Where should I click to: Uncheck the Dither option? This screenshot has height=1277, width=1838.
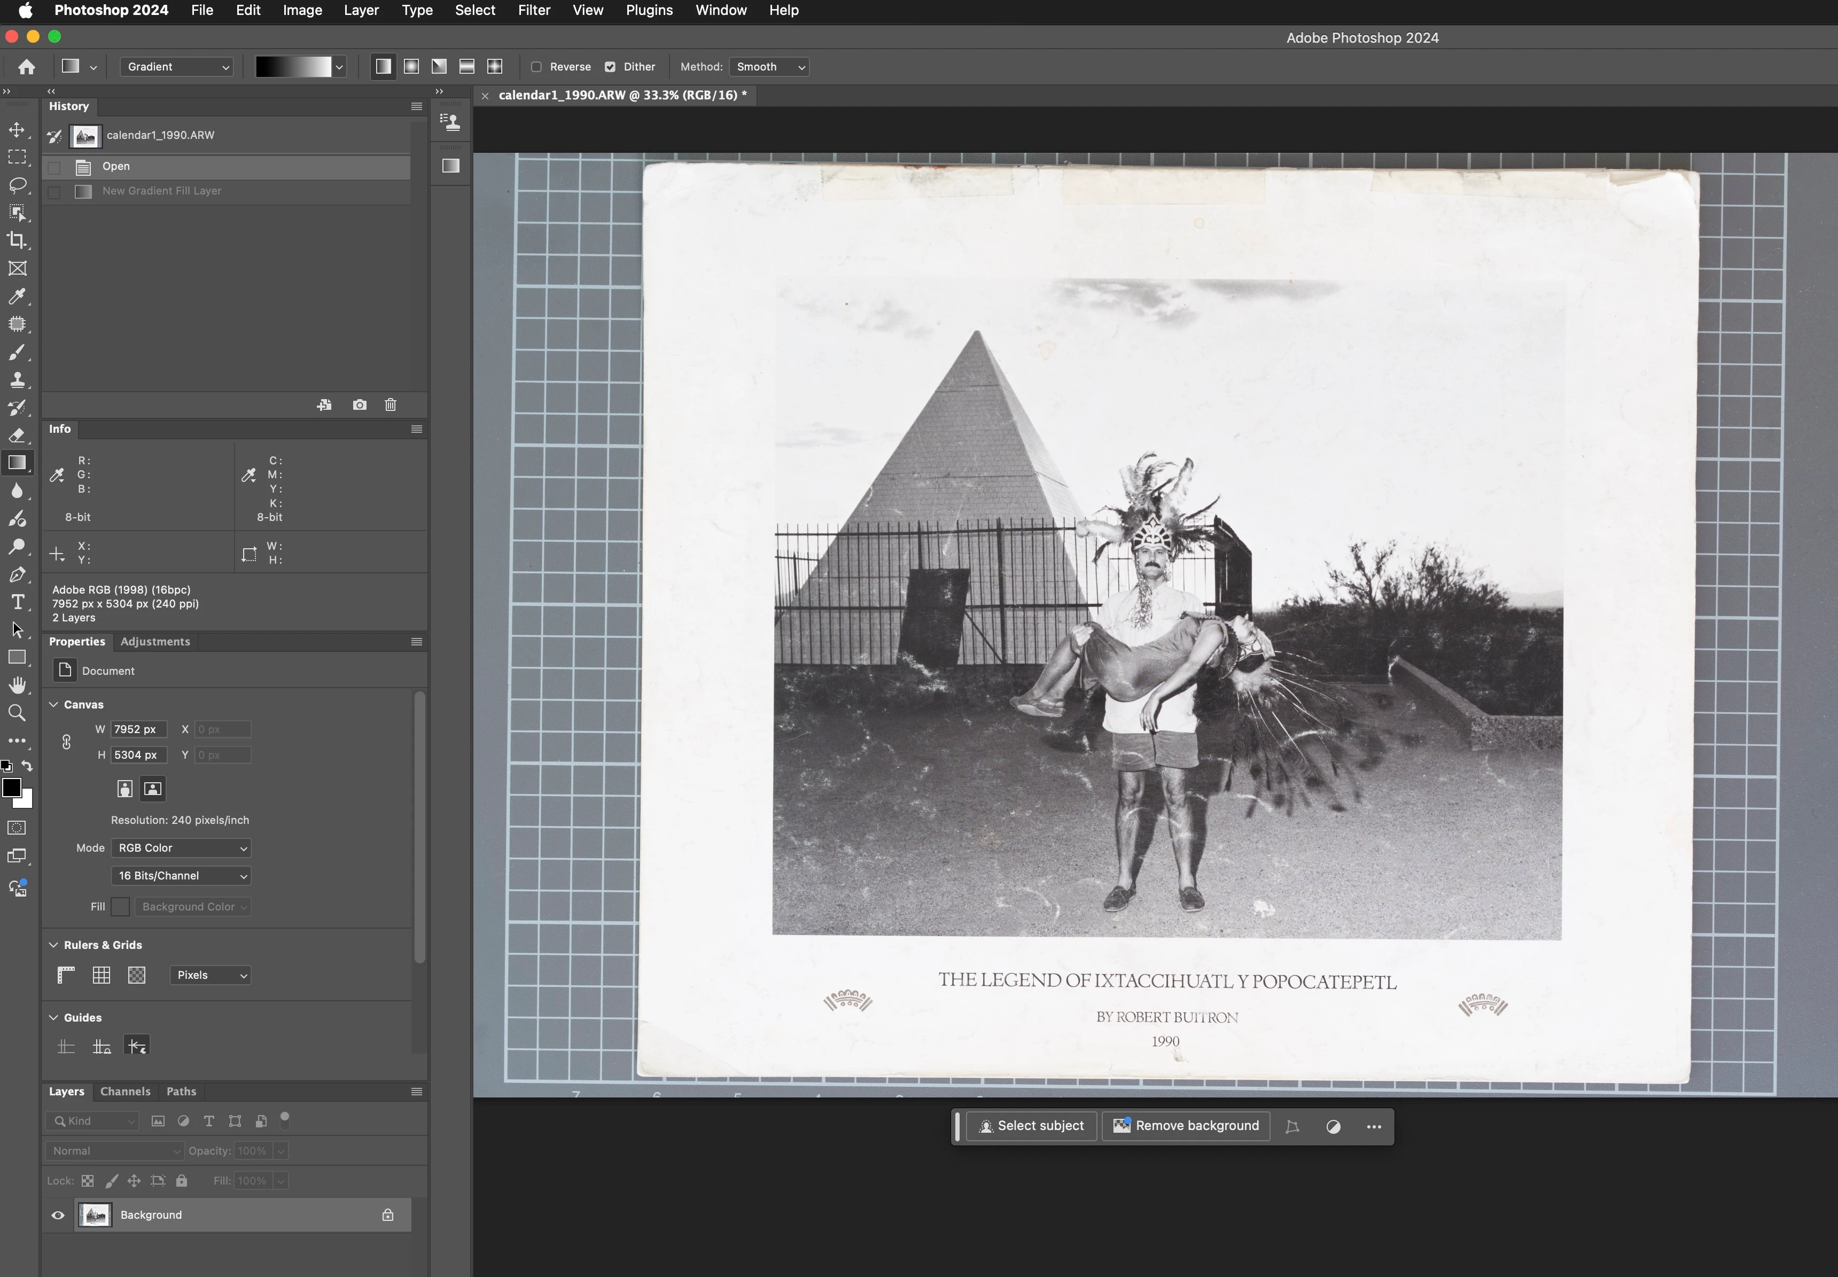(x=611, y=67)
